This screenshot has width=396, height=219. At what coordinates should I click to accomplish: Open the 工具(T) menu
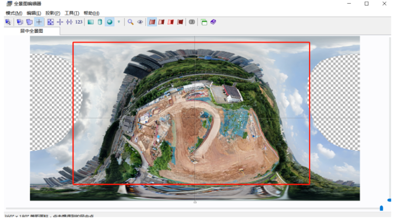[72, 13]
